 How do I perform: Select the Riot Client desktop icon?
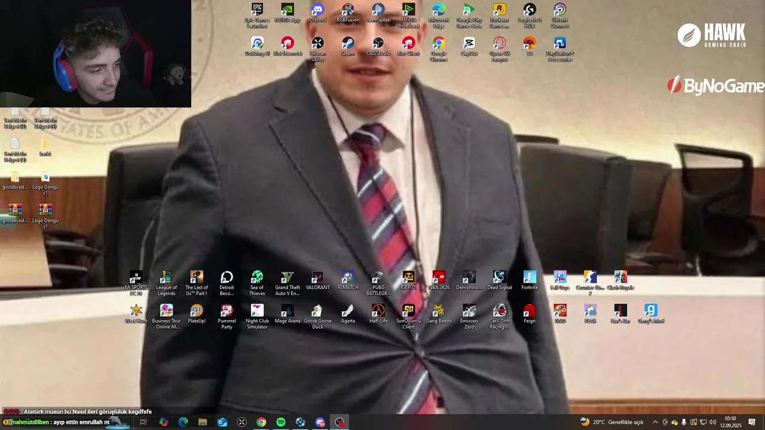click(409, 47)
